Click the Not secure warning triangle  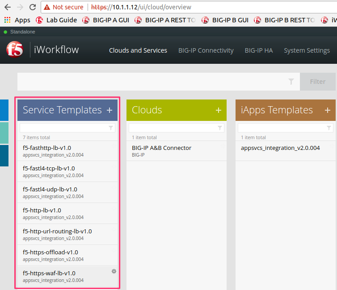tap(47, 7)
